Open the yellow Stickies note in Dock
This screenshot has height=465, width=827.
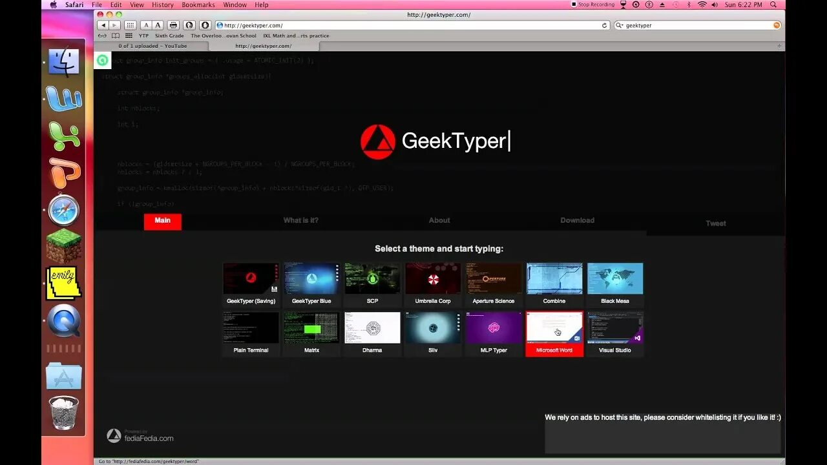coord(63,284)
